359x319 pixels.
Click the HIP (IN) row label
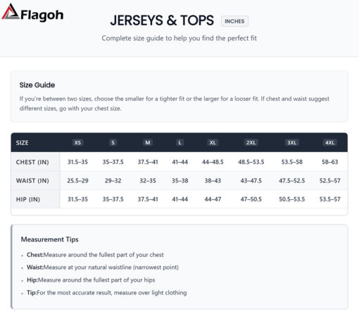point(28,199)
